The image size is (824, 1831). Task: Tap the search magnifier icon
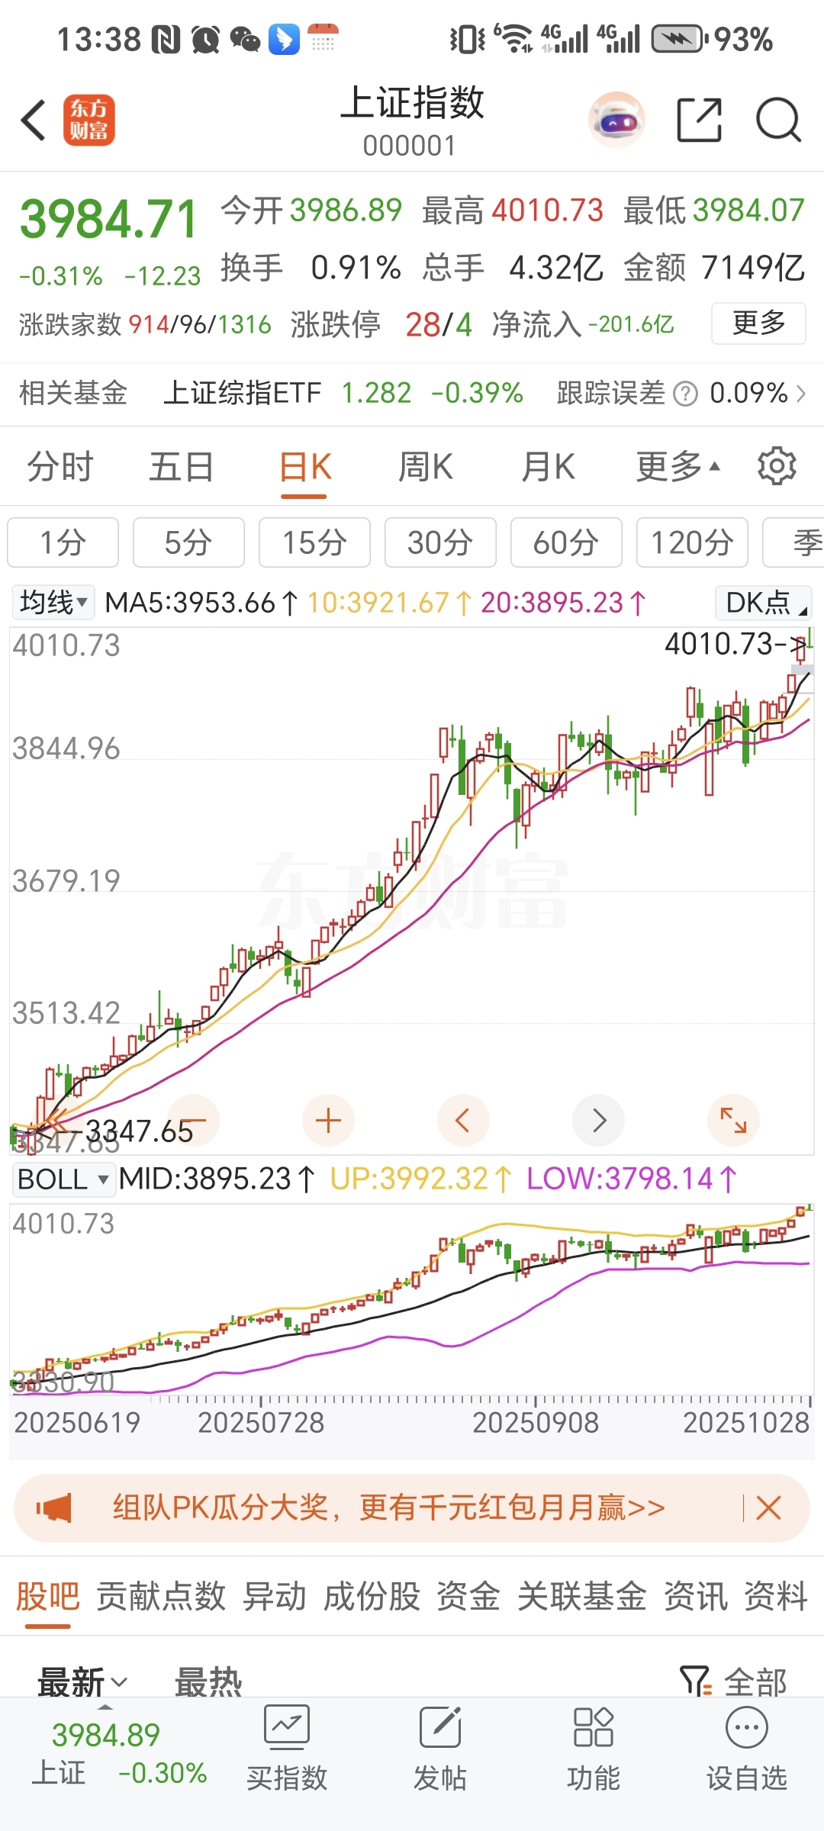tap(777, 121)
